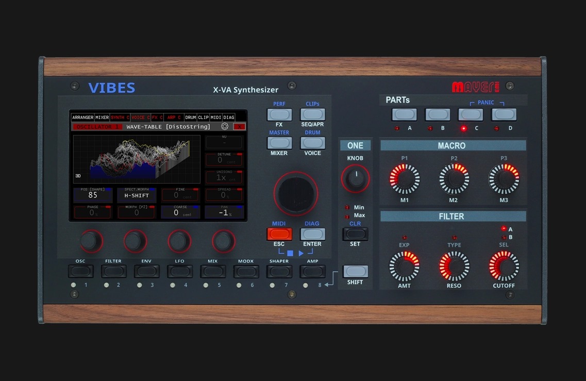The height and width of the screenshot is (381, 586).
Task: Select the FINE tune field
Action: tap(180, 194)
